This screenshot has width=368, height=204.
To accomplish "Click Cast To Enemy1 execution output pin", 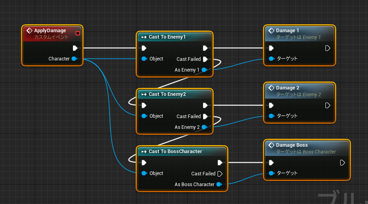I will click(205, 48).
